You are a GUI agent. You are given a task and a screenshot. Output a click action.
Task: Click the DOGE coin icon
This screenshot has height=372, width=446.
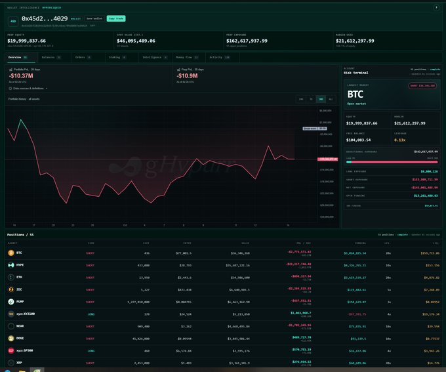pos(11,339)
